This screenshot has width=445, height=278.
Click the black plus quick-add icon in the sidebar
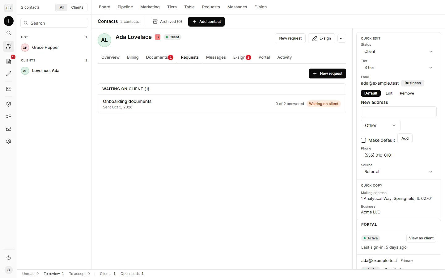(x=9, y=21)
